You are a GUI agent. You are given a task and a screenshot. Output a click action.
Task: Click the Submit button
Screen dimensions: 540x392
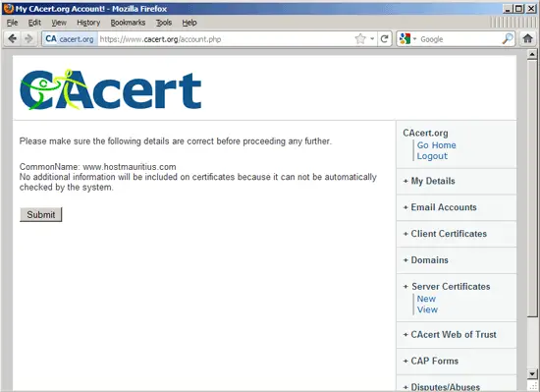41,214
